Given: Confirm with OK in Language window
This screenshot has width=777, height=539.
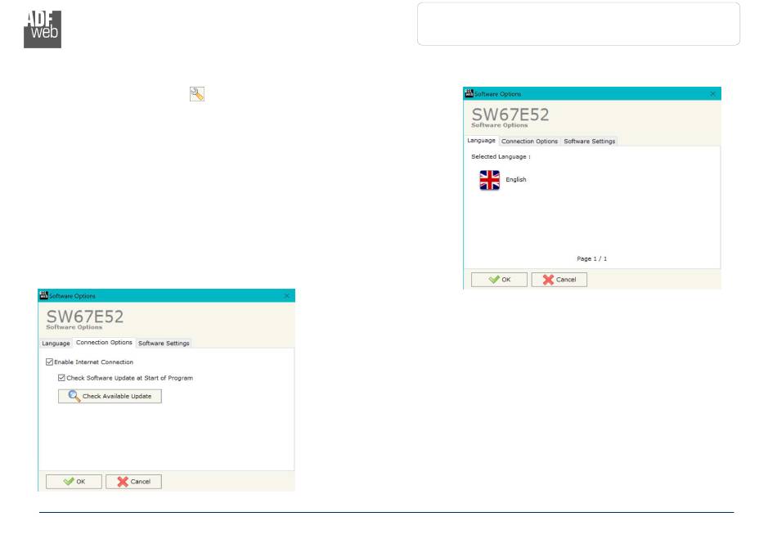Looking at the screenshot, I should pyautogui.click(x=499, y=280).
